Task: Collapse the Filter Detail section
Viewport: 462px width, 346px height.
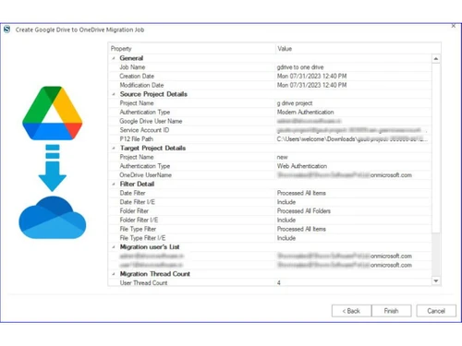Action: [x=114, y=184]
